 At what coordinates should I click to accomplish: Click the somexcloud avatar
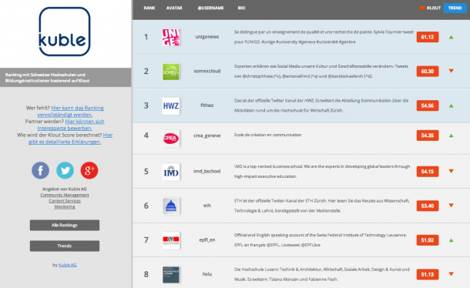point(171,72)
